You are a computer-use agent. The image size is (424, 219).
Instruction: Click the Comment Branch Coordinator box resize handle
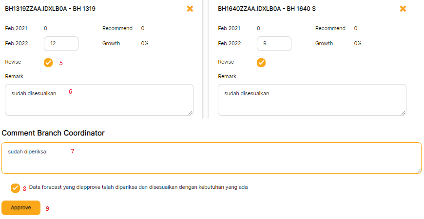point(418,170)
